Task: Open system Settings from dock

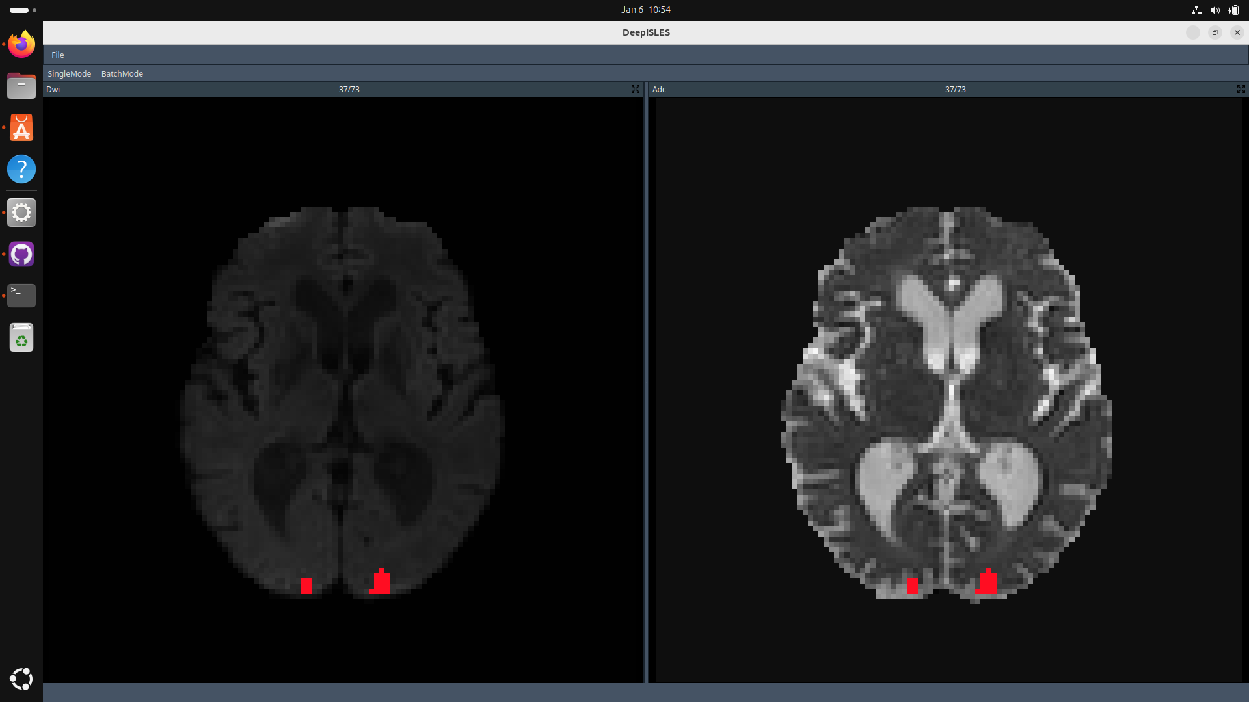Action: [x=21, y=213]
